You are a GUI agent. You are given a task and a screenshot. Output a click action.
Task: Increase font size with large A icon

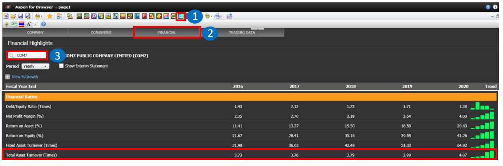click(30, 24)
